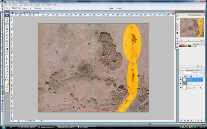Toggle the Anti-alias checkbox

coord(35,8)
